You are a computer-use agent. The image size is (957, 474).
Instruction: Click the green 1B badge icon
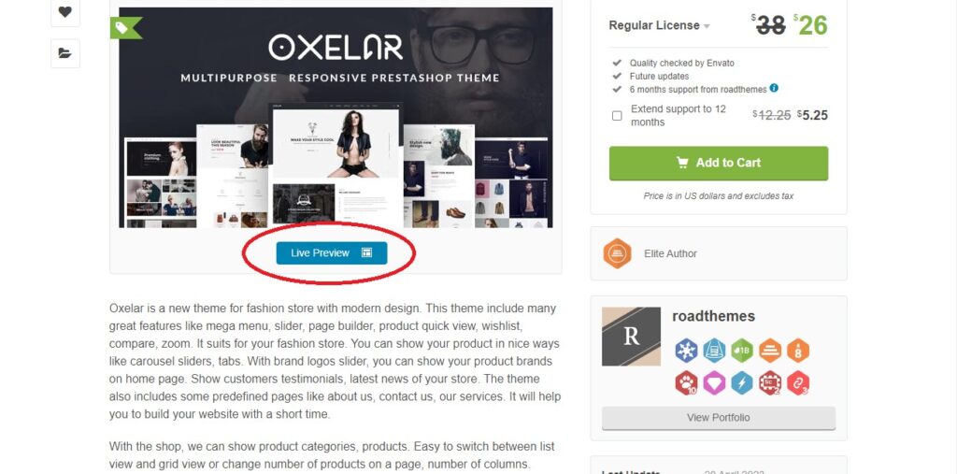point(742,351)
